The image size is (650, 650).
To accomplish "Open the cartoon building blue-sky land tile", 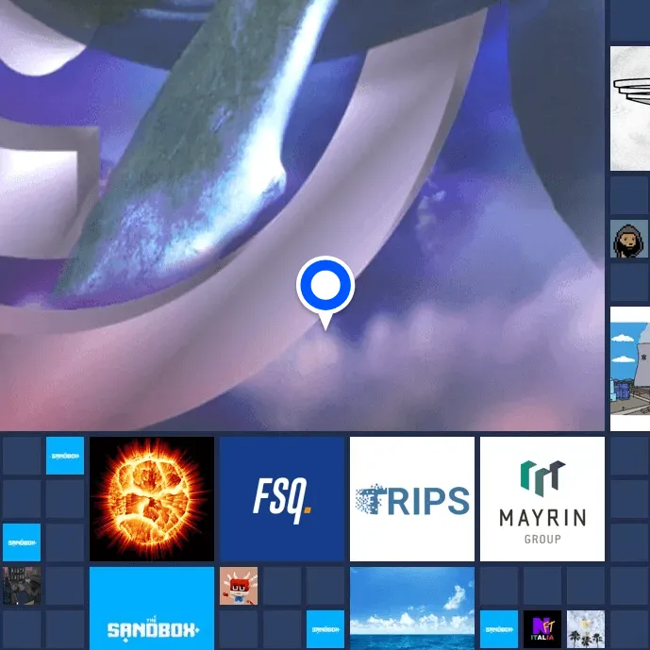I will [x=630, y=369].
